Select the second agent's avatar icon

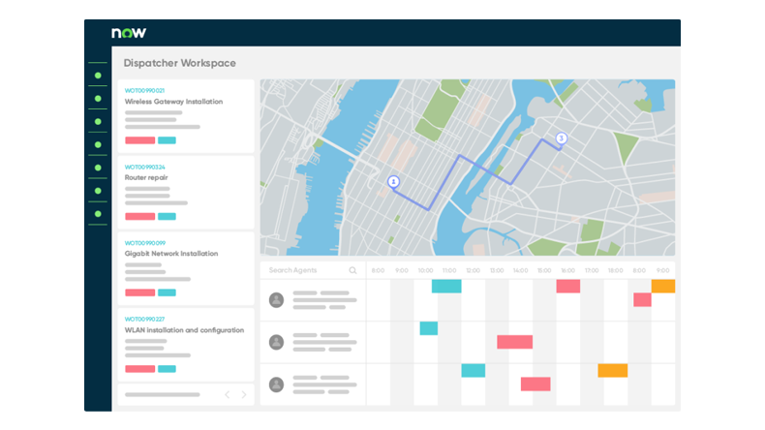pyautogui.click(x=276, y=342)
